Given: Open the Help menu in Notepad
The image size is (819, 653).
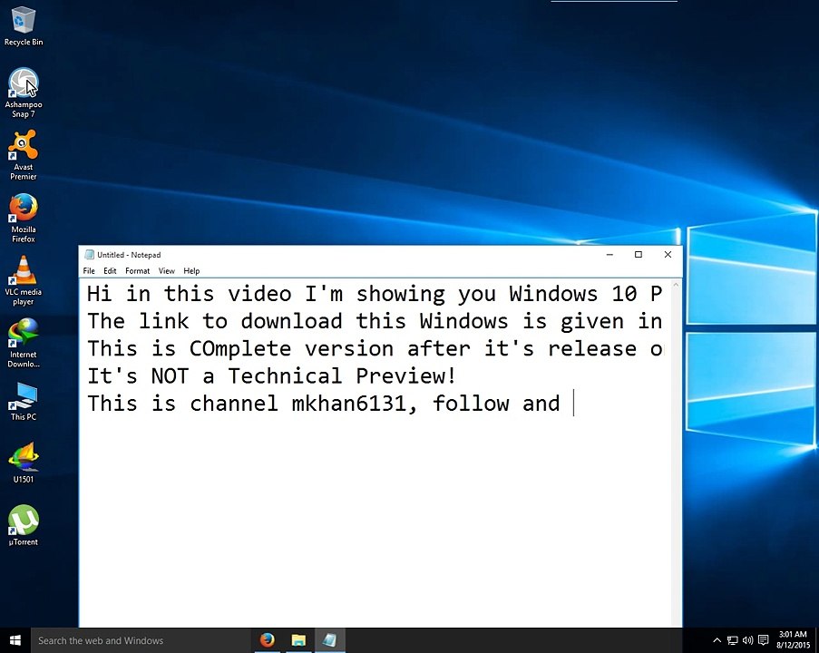Looking at the screenshot, I should point(191,271).
